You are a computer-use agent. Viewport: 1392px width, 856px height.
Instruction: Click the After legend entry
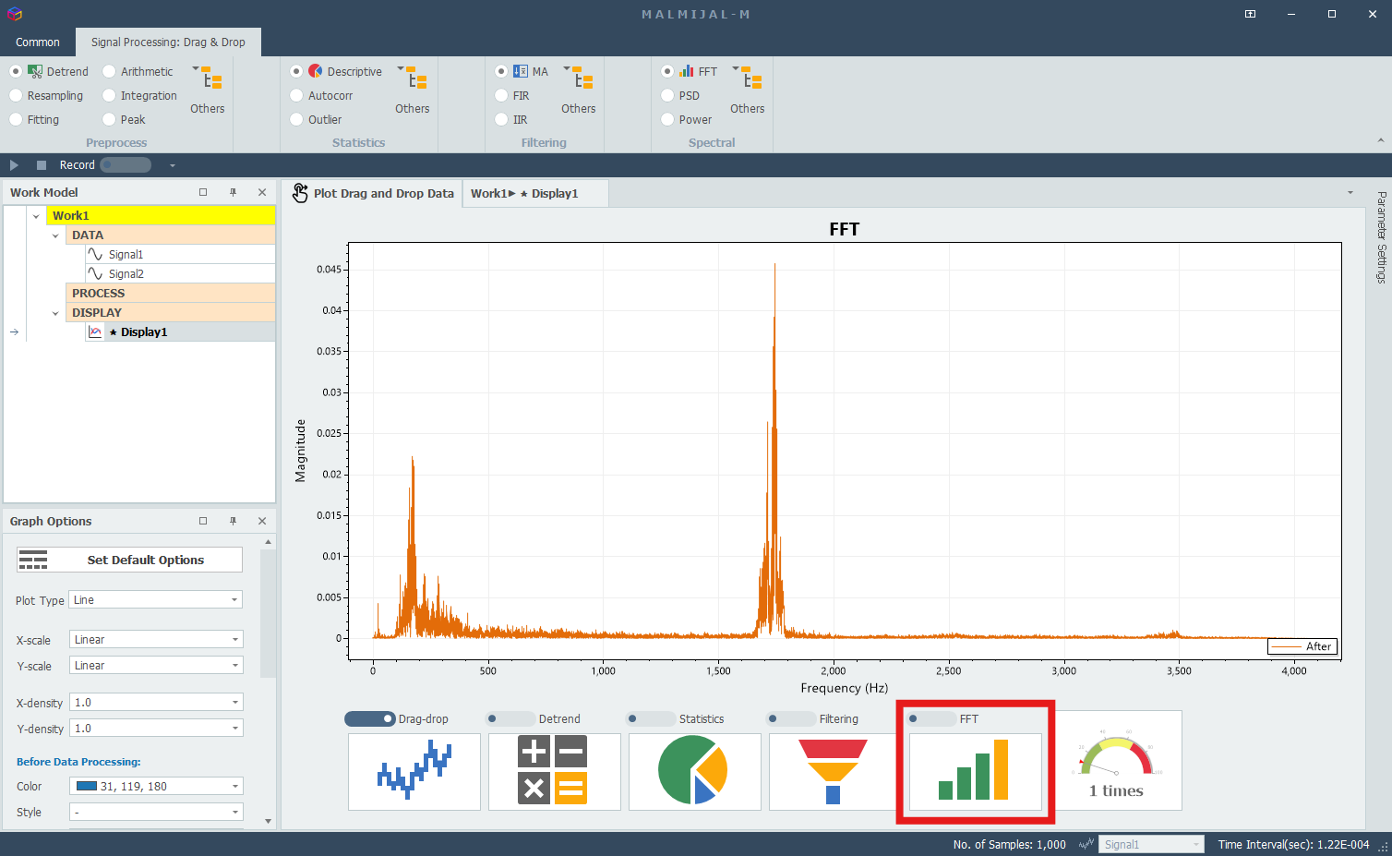(x=1302, y=646)
